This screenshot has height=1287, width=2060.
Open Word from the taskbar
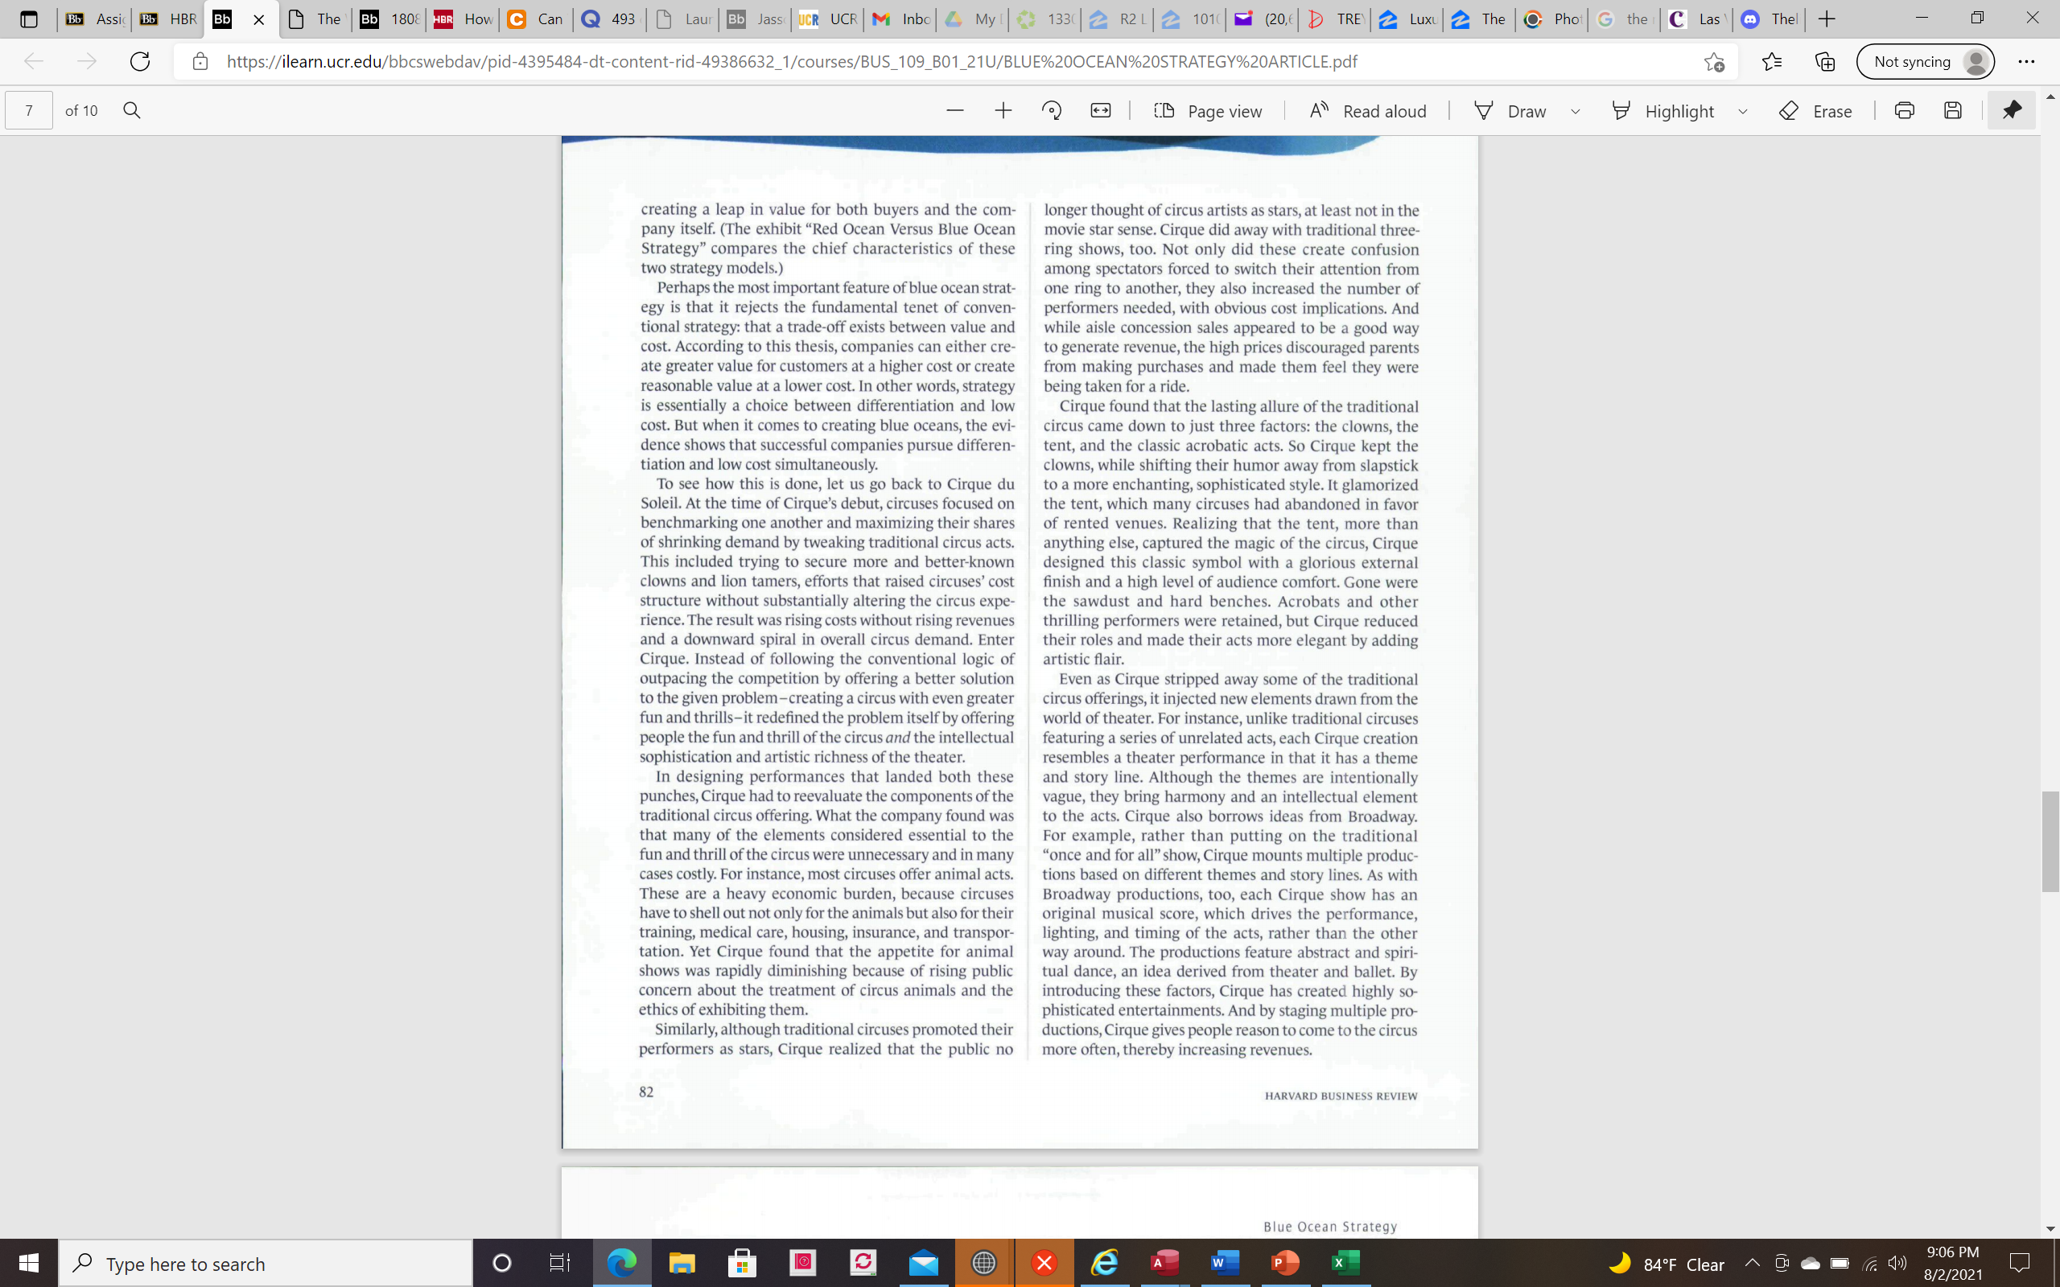[1225, 1263]
